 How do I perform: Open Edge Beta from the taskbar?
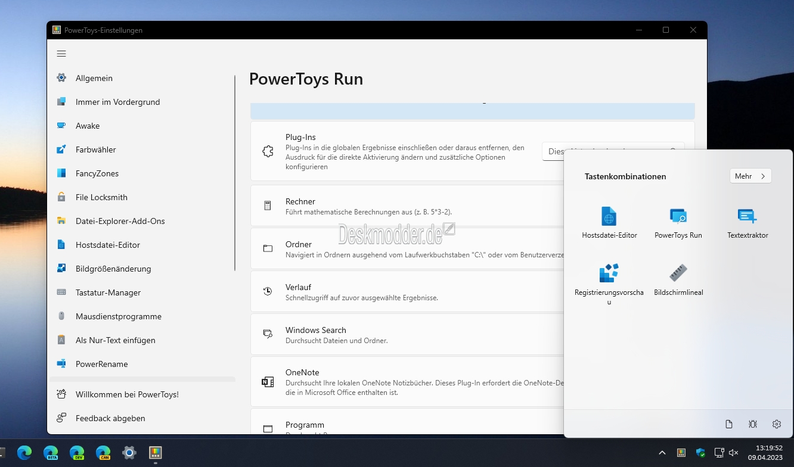click(51, 452)
